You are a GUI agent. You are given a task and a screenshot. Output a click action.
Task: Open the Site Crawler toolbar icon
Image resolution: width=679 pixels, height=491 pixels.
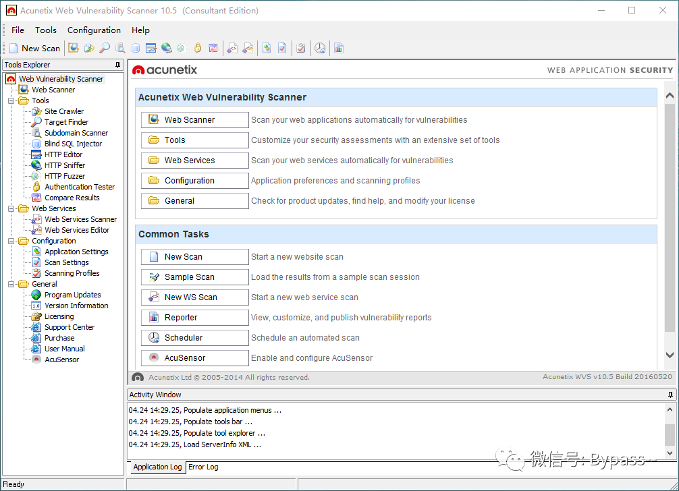89,48
